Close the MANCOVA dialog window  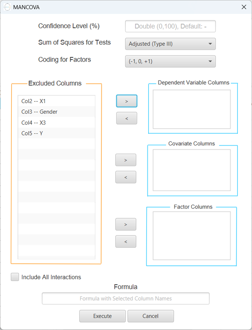[244, 7]
